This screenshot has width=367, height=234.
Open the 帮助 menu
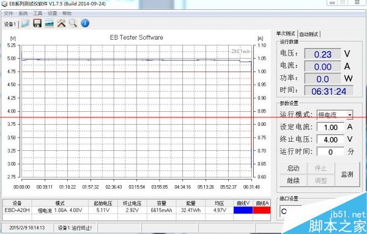point(67,13)
